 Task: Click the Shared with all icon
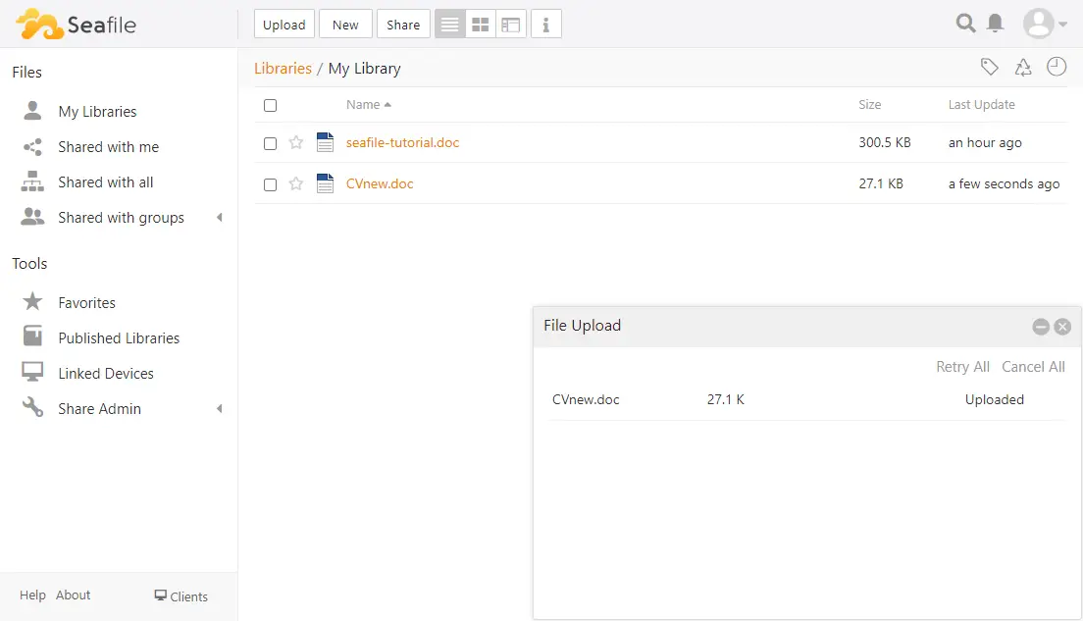[x=32, y=181]
